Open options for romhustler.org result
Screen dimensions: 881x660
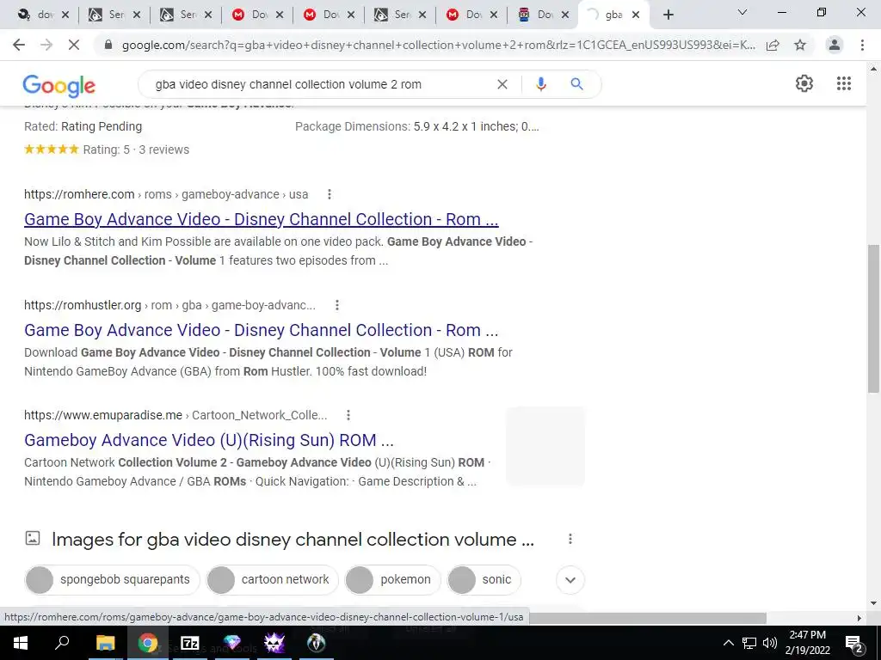(x=337, y=305)
